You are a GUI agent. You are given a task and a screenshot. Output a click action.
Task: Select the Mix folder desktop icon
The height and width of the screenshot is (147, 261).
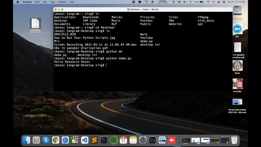click(237, 30)
